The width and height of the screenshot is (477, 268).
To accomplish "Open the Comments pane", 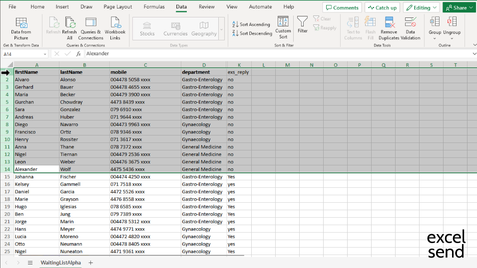I will 342,7.
